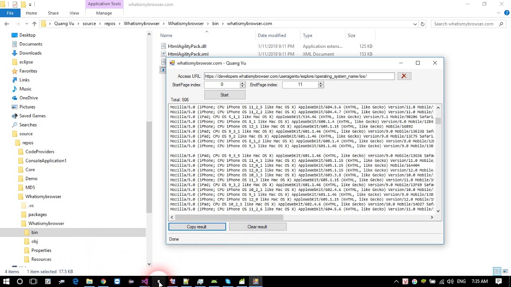Switch to Visual Studio on the taskbar

[x=145, y=281]
